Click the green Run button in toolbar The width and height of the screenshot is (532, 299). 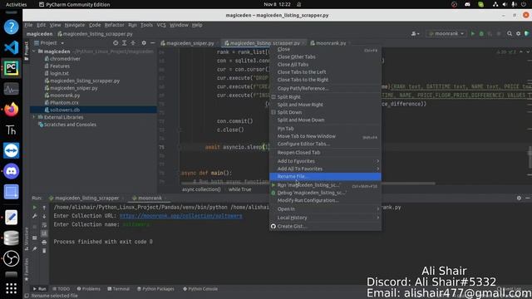pyautogui.click(x=473, y=33)
